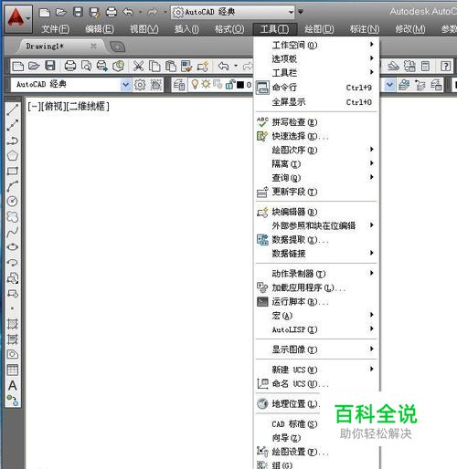This screenshot has height=469, width=457.
Task: Select the Hatch tool
Action: point(13,324)
